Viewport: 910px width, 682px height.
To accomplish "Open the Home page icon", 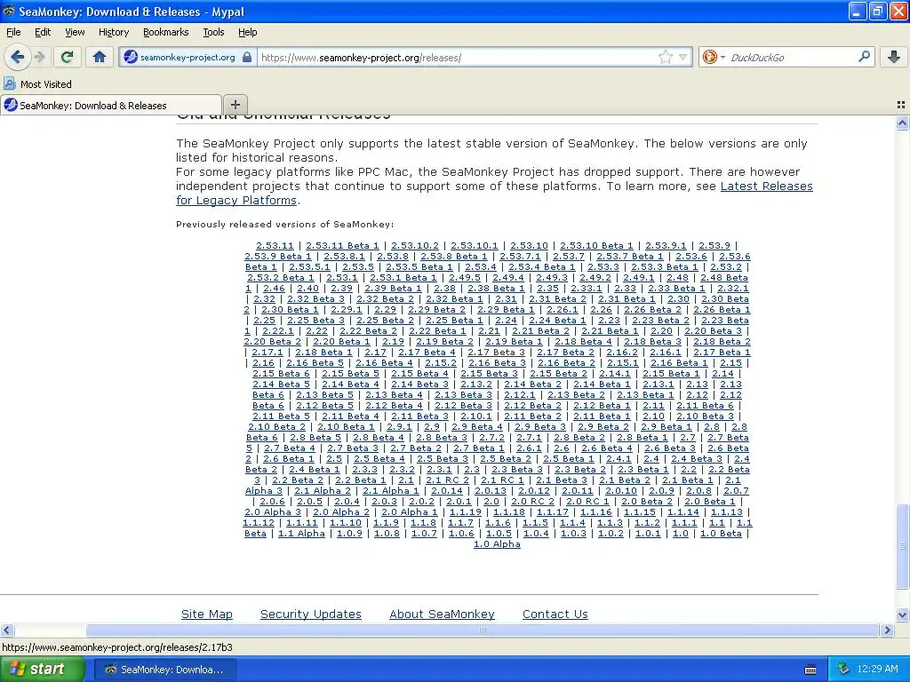I will [100, 57].
